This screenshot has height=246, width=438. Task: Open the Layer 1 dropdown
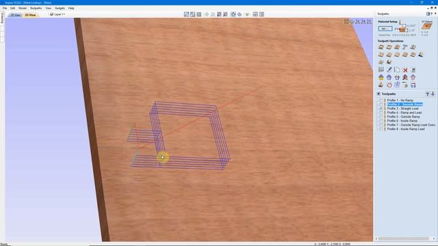[57, 14]
